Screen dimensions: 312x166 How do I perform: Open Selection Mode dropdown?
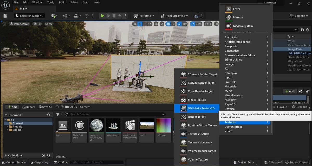click(x=29, y=16)
